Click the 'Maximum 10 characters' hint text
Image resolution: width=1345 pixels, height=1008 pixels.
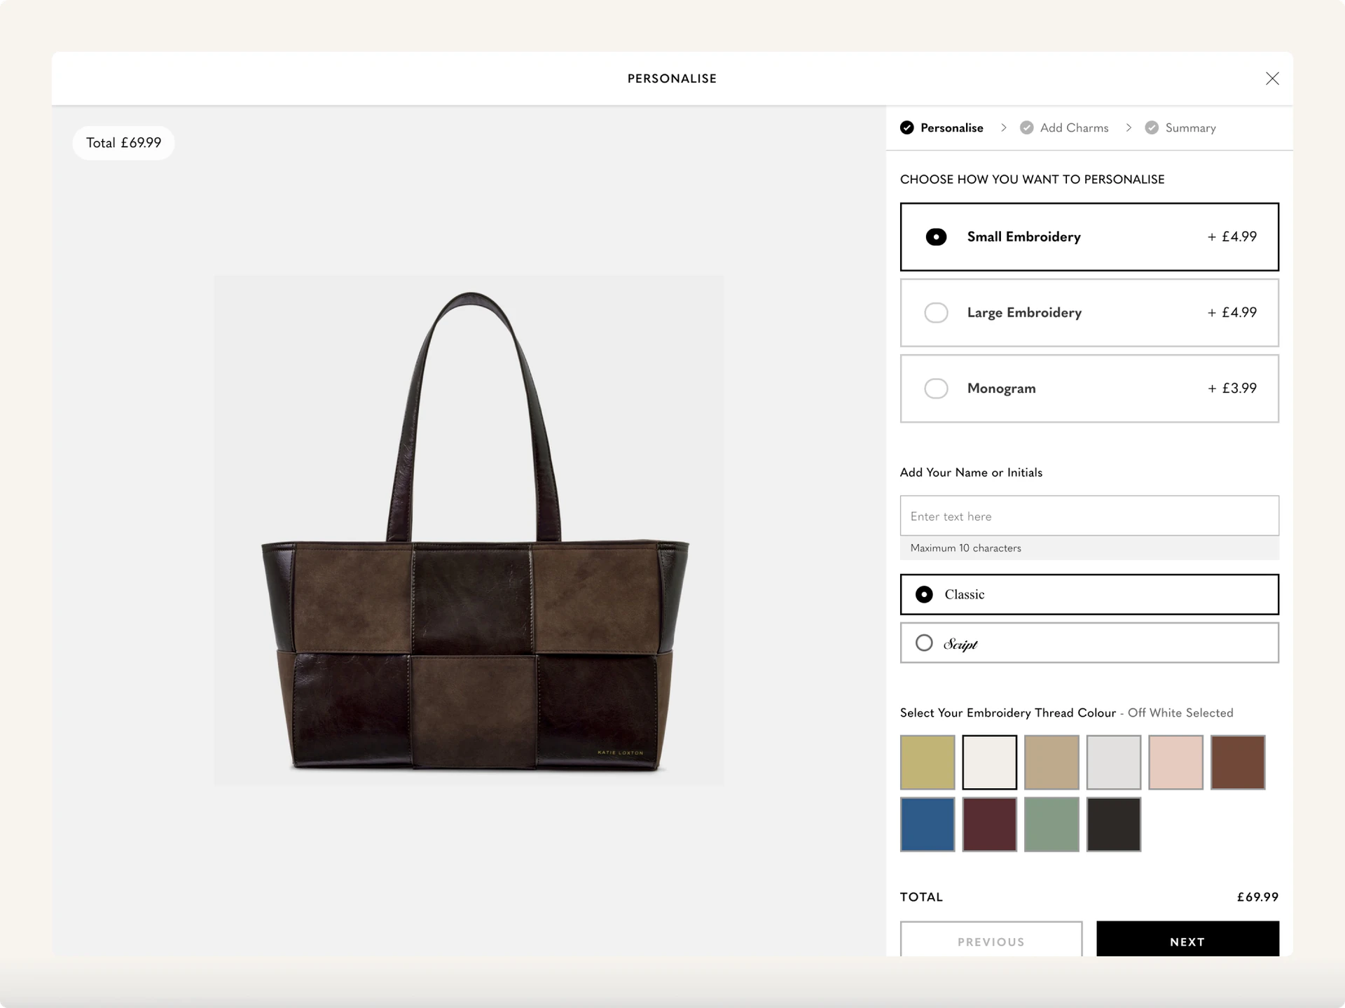click(965, 548)
